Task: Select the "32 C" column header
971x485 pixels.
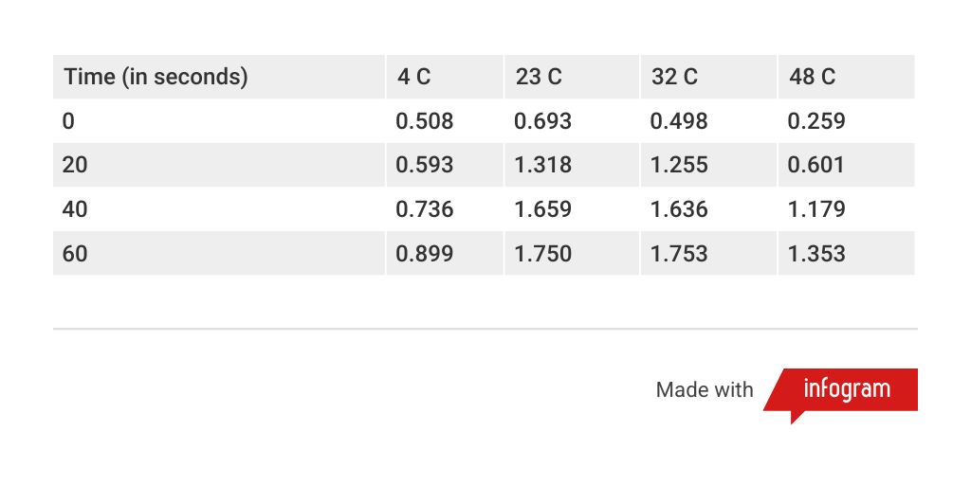Action: coord(674,77)
